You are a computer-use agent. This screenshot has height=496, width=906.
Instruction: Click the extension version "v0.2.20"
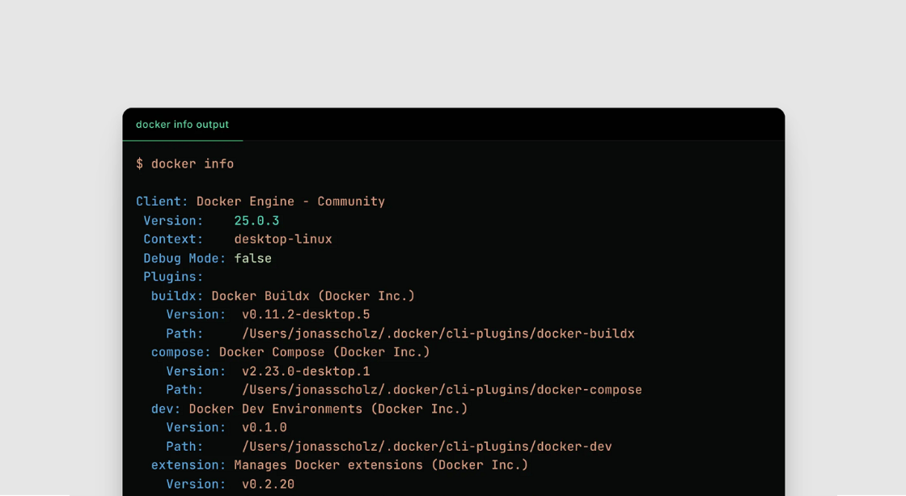[268, 484]
